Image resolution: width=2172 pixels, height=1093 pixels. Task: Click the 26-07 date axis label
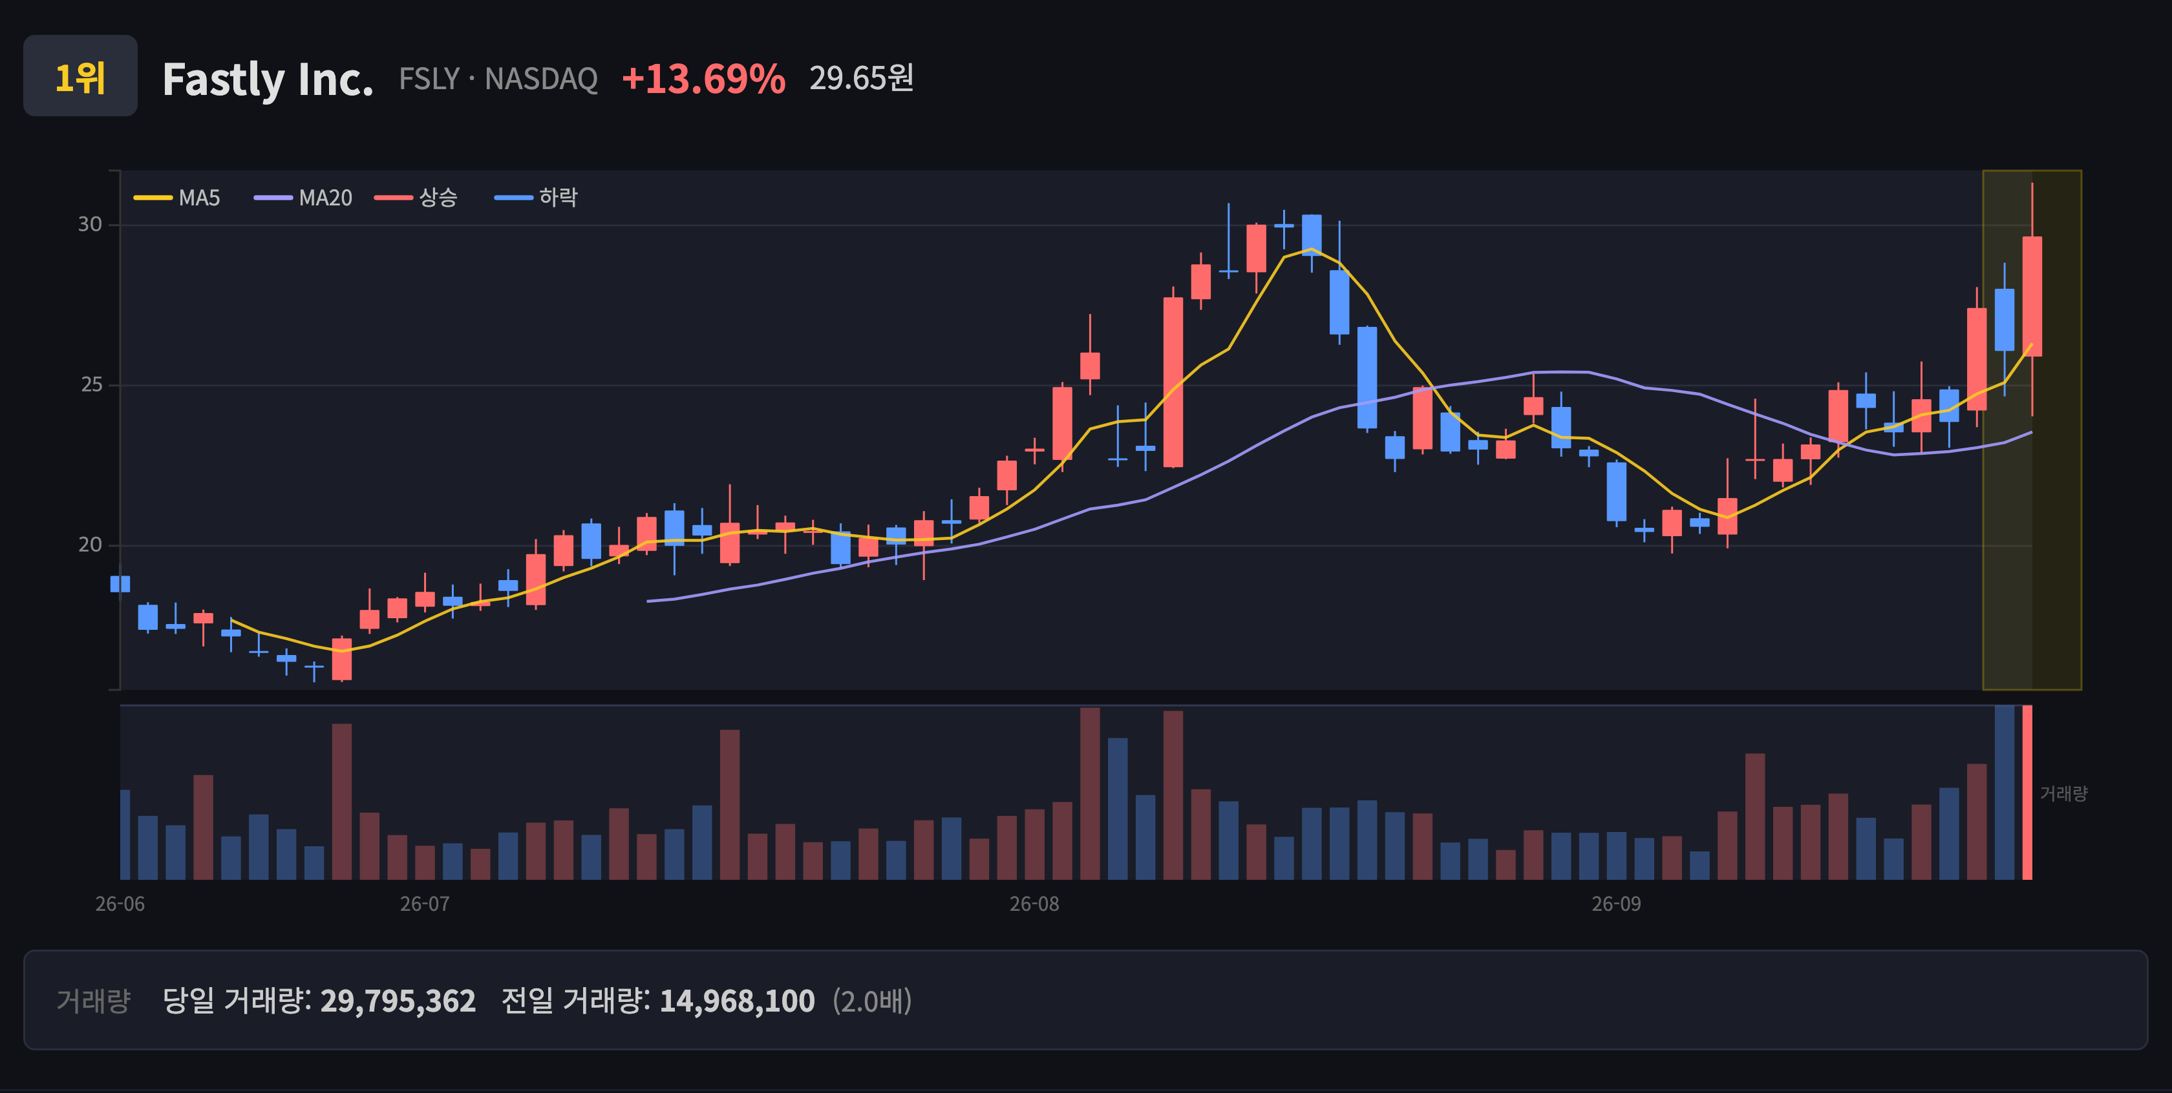(x=425, y=904)
